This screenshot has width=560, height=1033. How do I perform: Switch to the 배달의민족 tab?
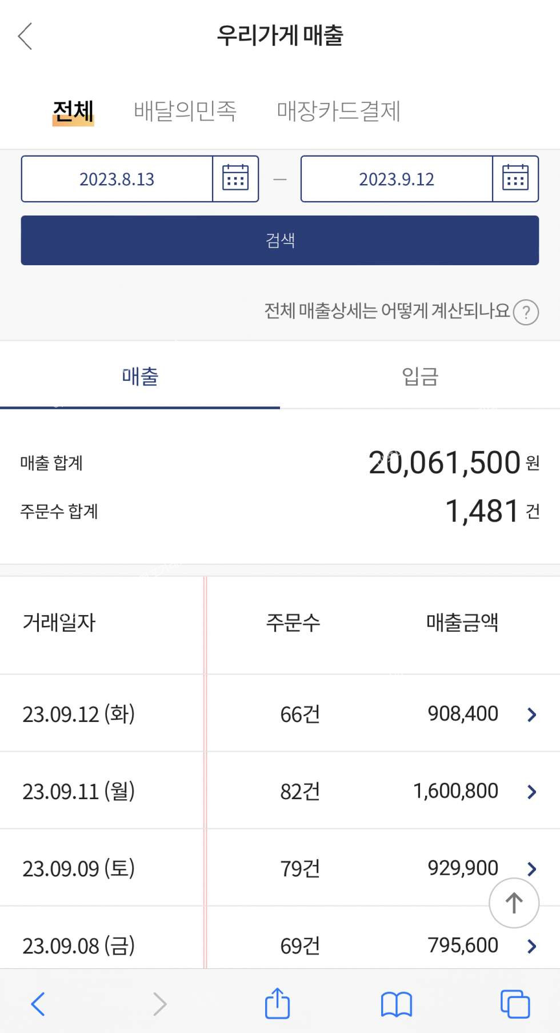pyautogui.click(x=185, y=111)
